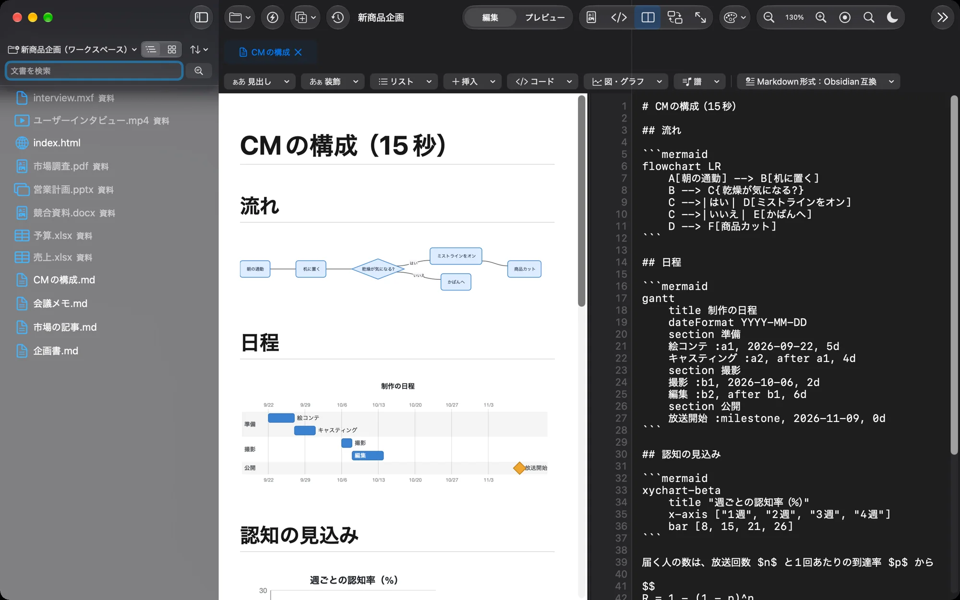Open 会議メモ.md in the sidebar

click(x=60, y=303)
